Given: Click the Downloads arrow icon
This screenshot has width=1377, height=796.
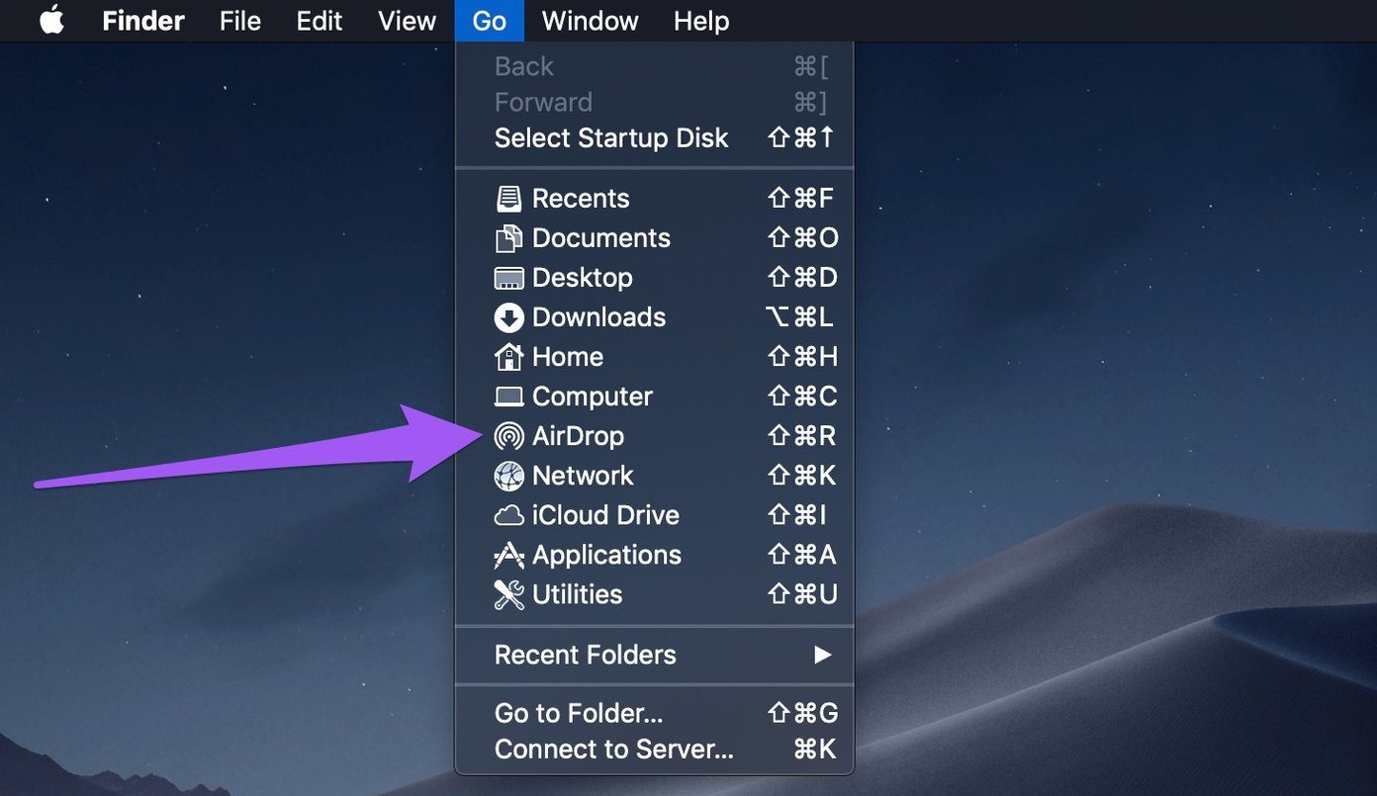Looking at the screenshot, I should [x=508, y=317].
